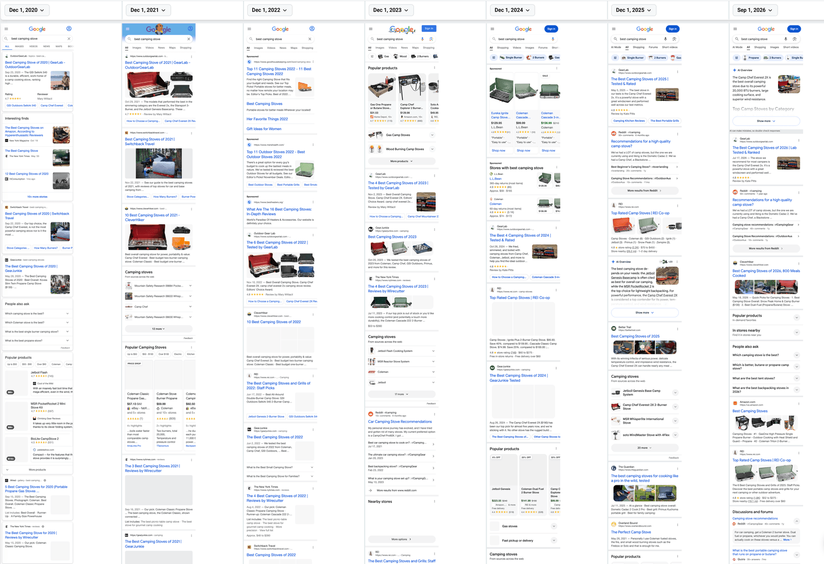Image resolution: width=824 pixels, height=564 pixels.
Task: Click Sign in button in the 2023 page
Action: [429, 28]
